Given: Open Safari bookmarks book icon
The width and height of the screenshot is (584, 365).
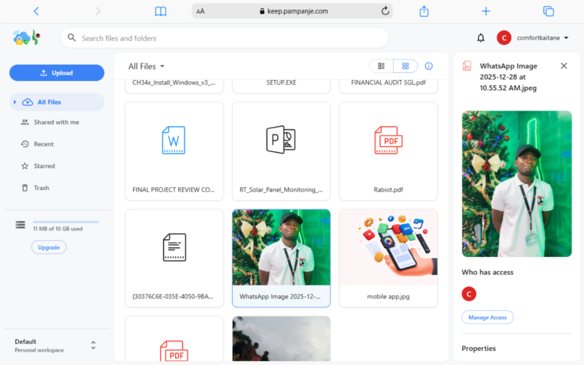Looking at the screenshot, I should 161,11.
